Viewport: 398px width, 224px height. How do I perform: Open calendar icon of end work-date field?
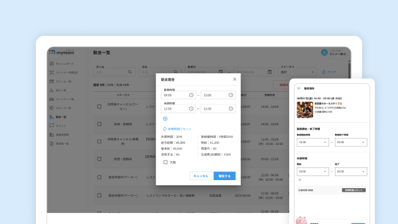(x=270, y=72)
